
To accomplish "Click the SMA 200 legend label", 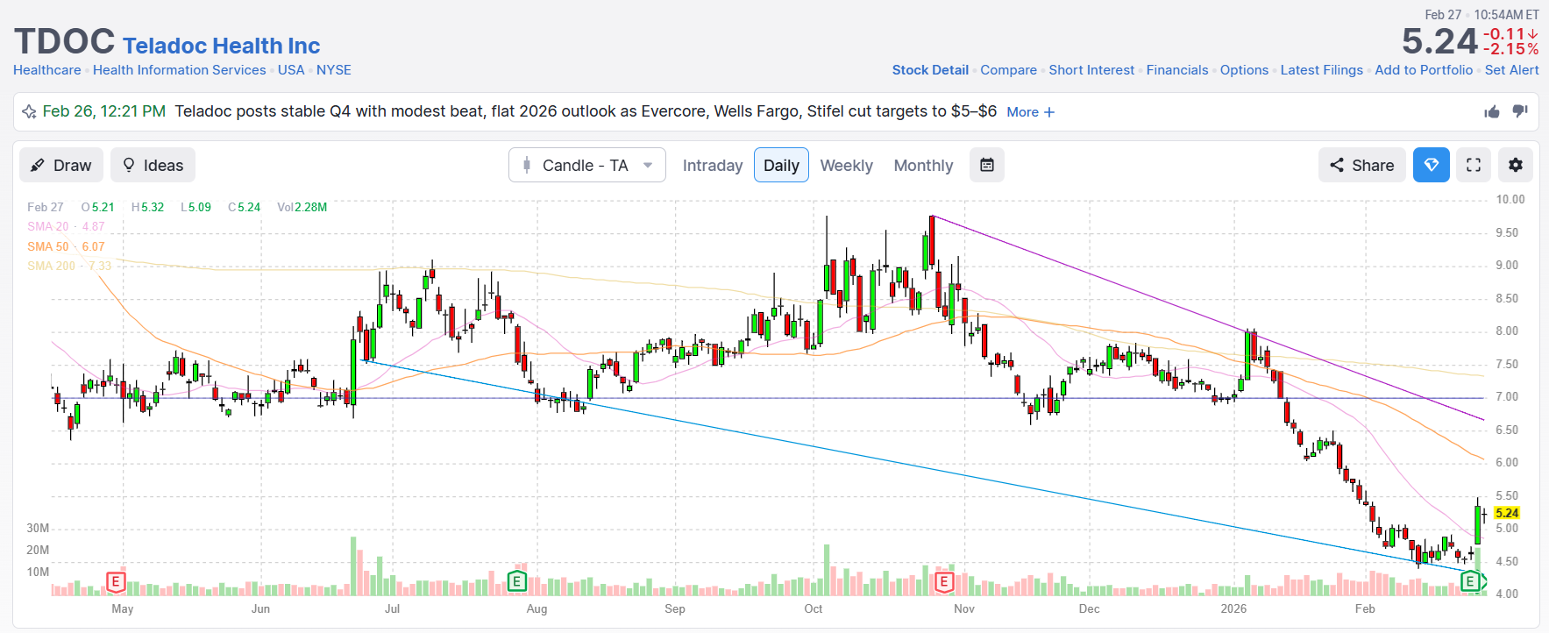I will (69, 266).
